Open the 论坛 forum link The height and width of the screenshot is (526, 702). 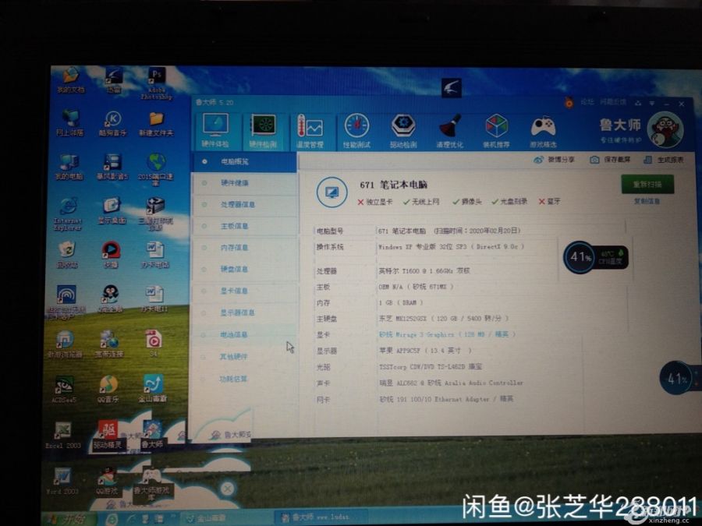[587, 102]
